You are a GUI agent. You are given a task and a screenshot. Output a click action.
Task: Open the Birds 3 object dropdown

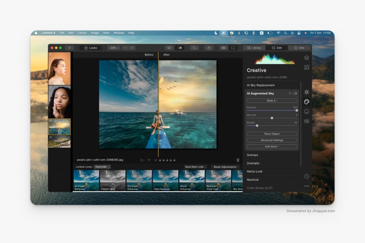[272, 101]
